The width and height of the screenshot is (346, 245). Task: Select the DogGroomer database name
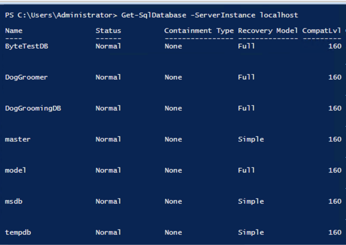[x=26, y=77]
